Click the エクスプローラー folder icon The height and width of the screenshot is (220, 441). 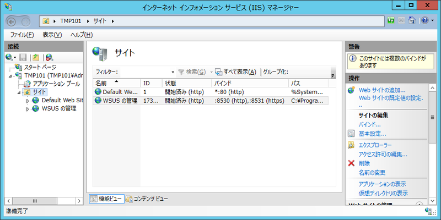[351, 145]
